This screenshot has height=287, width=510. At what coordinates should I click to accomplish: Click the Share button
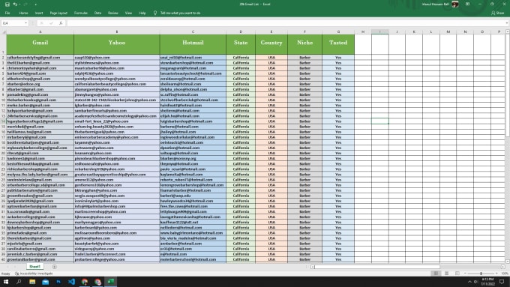tap(498, 13)
